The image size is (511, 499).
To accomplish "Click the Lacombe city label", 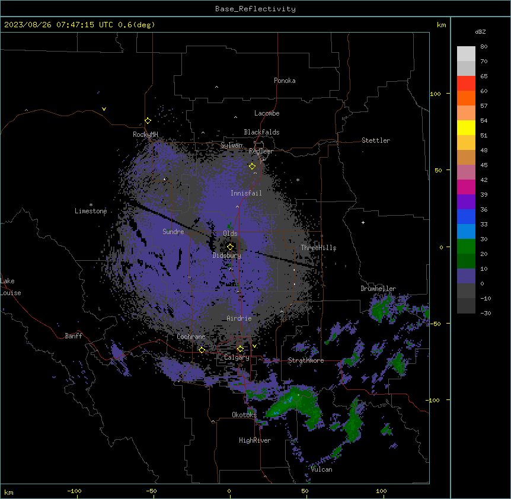I will [x=267, y=113].
